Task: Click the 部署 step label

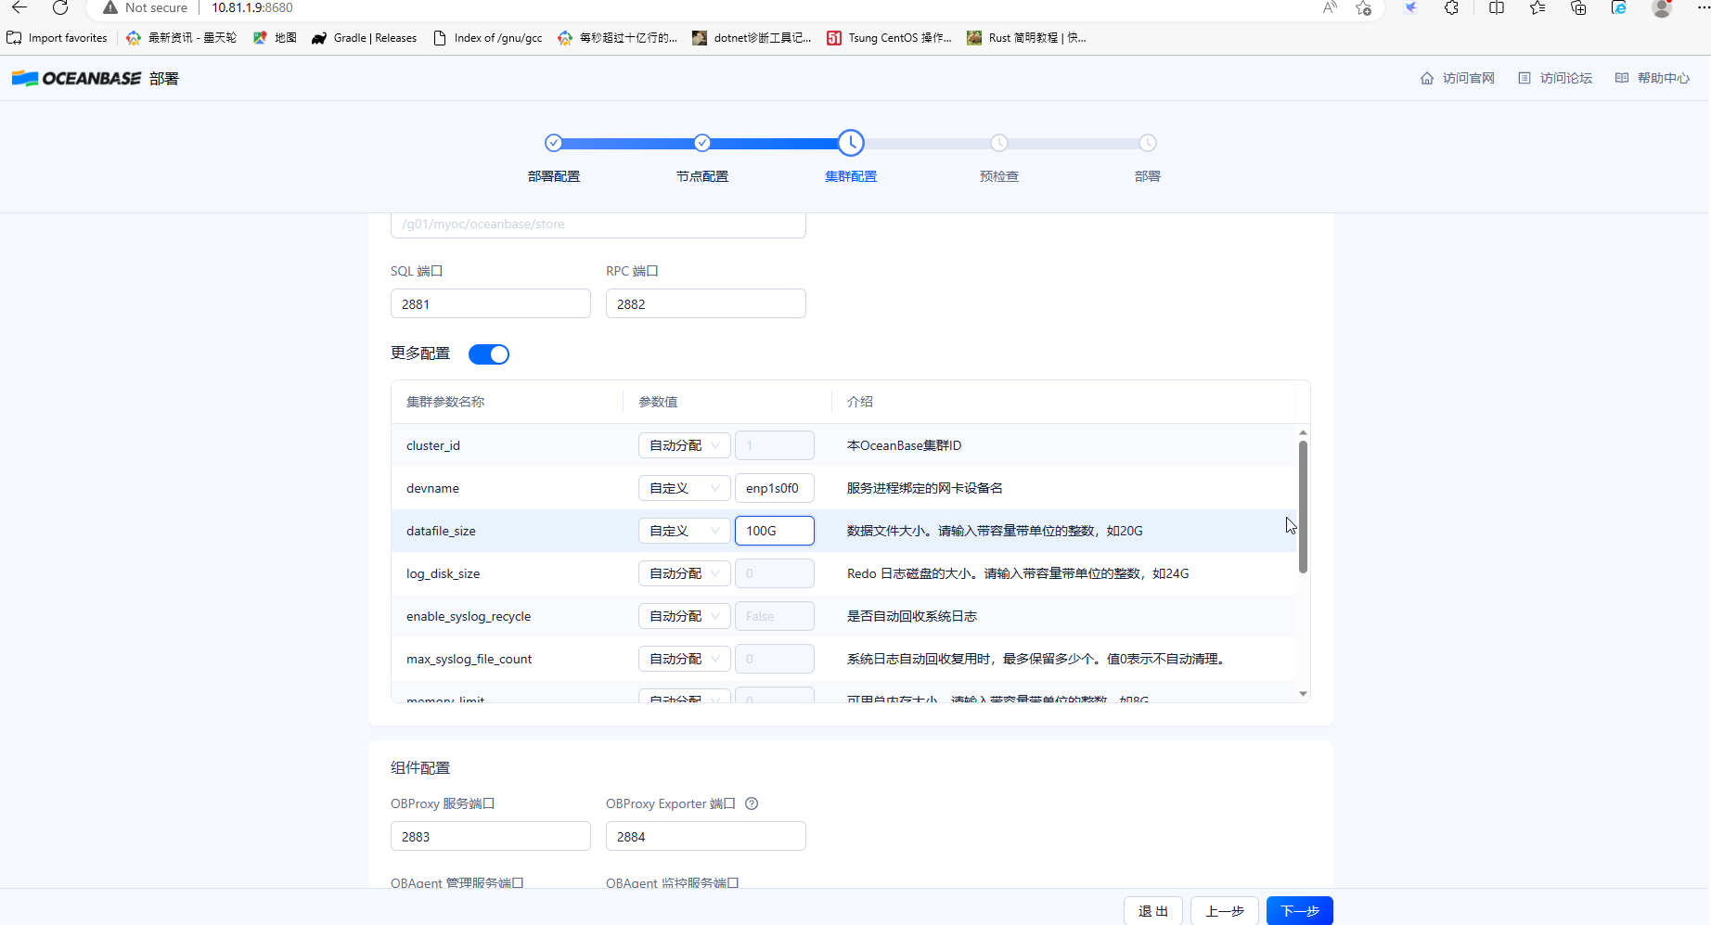Action: pos(1148,176)
